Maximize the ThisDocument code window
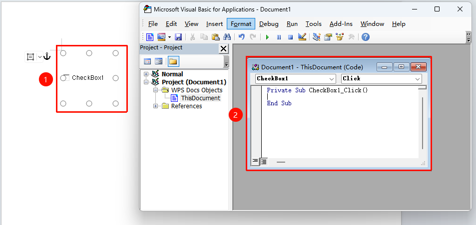This screenshot has height=225, width=476. 401,67
